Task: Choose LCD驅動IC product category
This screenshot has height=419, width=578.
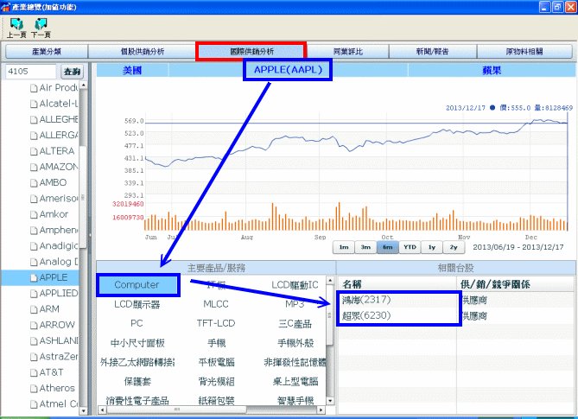Action: tap(295, 285)
